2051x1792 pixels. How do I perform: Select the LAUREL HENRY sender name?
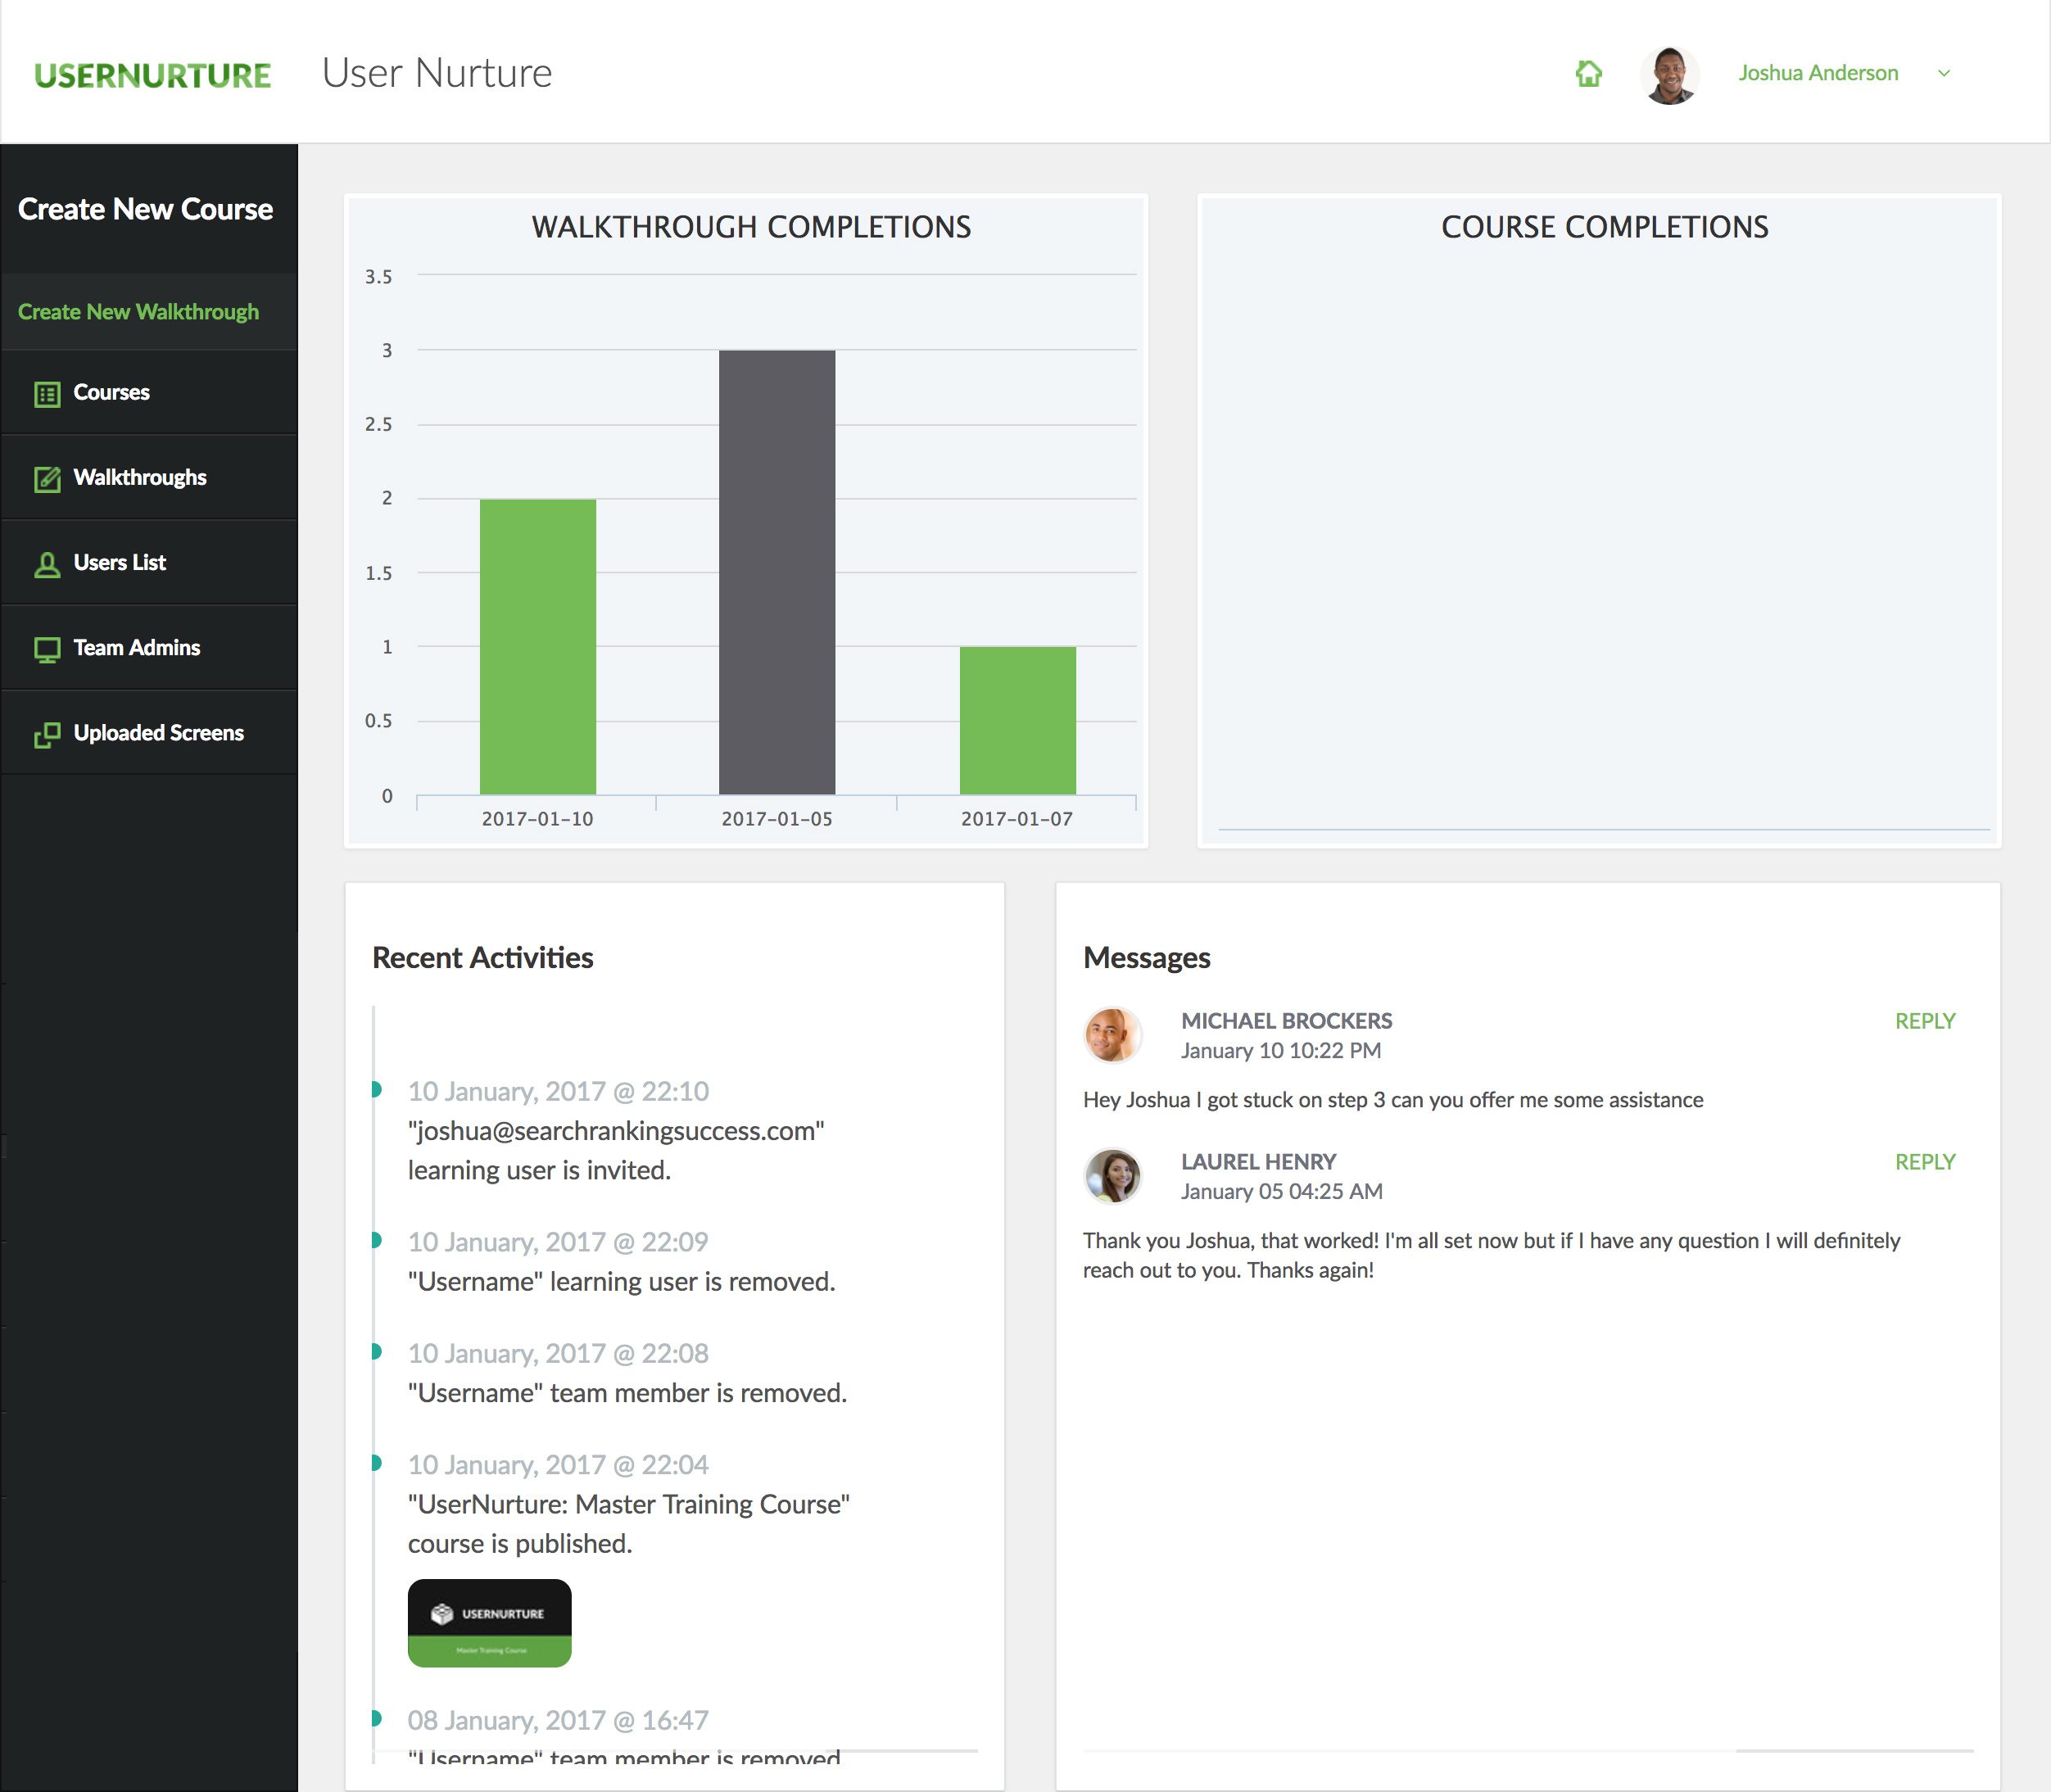pos(1258,1162)
